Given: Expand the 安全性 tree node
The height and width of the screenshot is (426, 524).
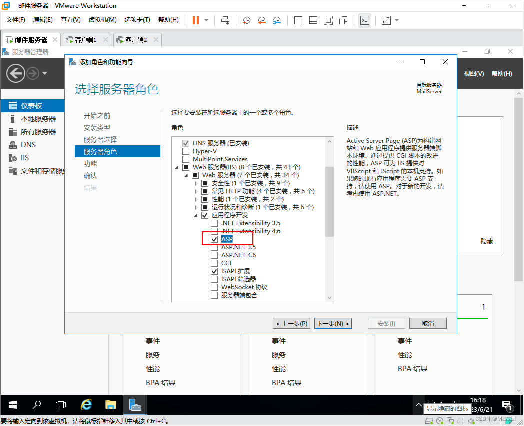Looking at the screenshot, I should click(x=196, y=183).
